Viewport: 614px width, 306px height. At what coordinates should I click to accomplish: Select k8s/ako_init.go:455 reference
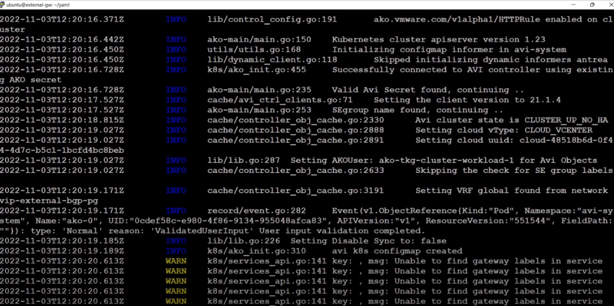pyautogui.click(x=256, y=70)
